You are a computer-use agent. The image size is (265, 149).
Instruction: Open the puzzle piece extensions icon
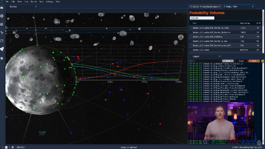(2, 58)
